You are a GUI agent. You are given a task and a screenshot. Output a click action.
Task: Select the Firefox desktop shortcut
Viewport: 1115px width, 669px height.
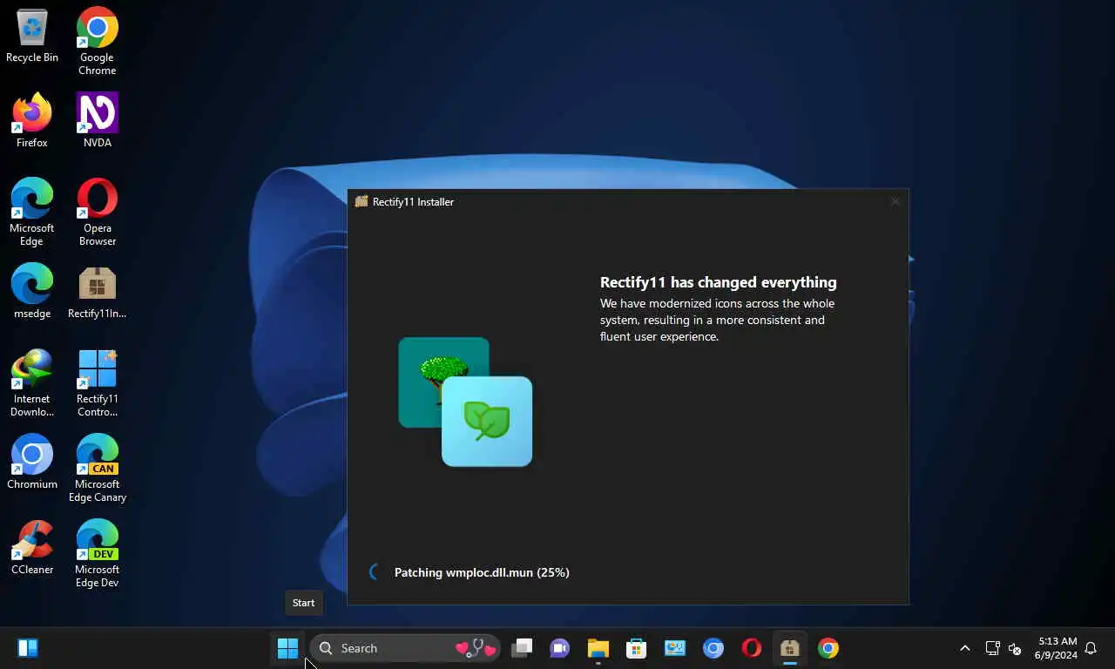[32, 121]
